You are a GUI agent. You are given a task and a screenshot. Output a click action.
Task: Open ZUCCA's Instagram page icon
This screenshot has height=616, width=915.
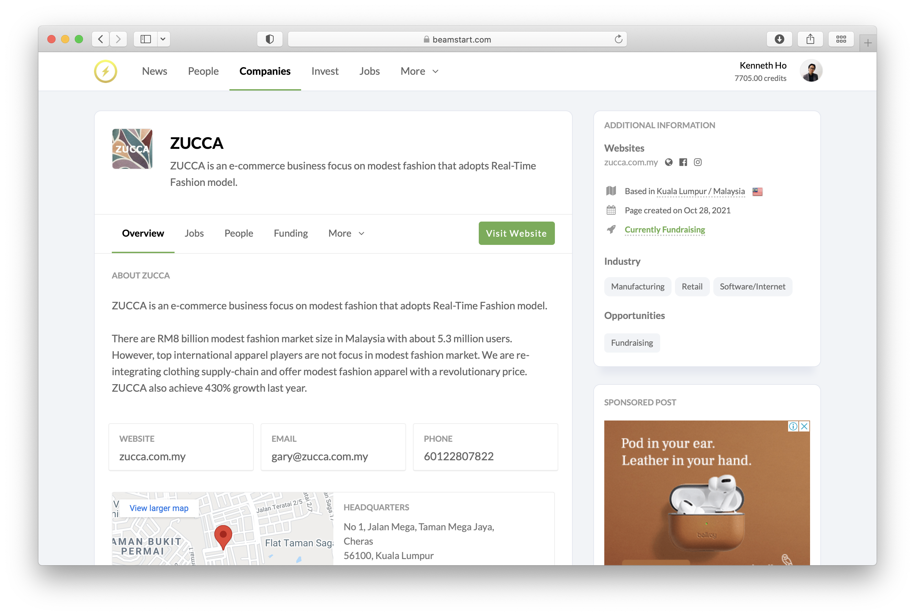pyautogui.click(x=698, y=162)
